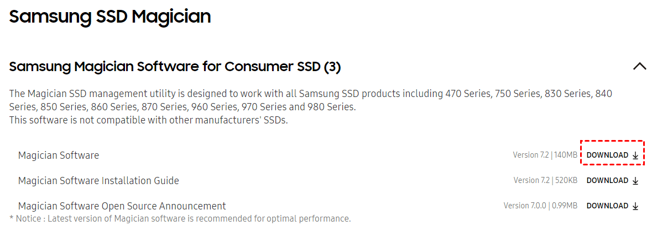Select the Magician Software Installation Guide label

[x=98, y=181]
